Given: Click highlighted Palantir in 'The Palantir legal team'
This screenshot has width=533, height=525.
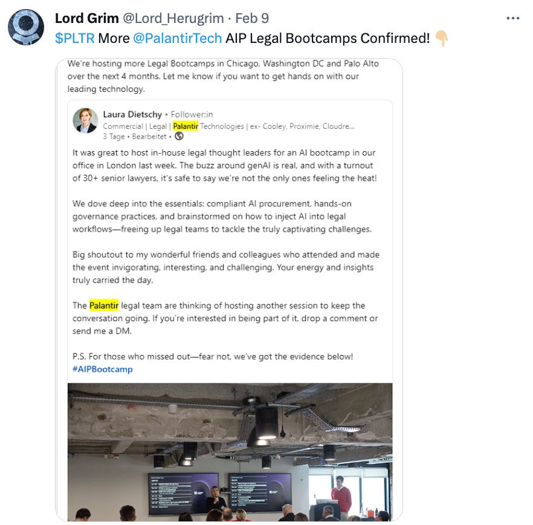Looking at the screenshot, I should click(x=104, y=305).
